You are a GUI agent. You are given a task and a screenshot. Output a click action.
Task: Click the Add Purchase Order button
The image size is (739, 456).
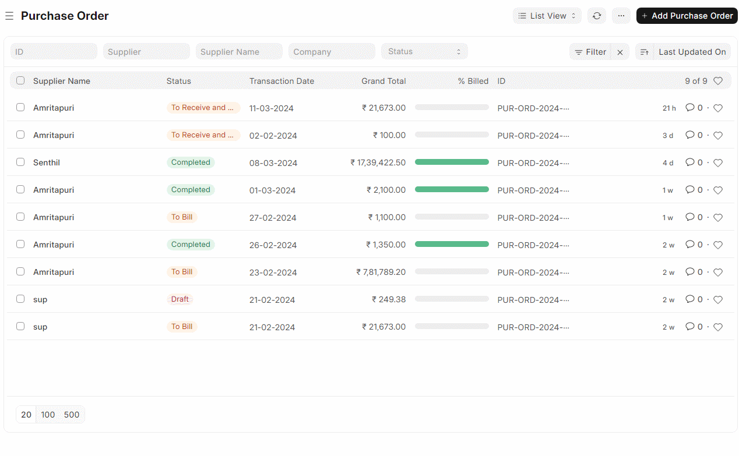(687, 16)
